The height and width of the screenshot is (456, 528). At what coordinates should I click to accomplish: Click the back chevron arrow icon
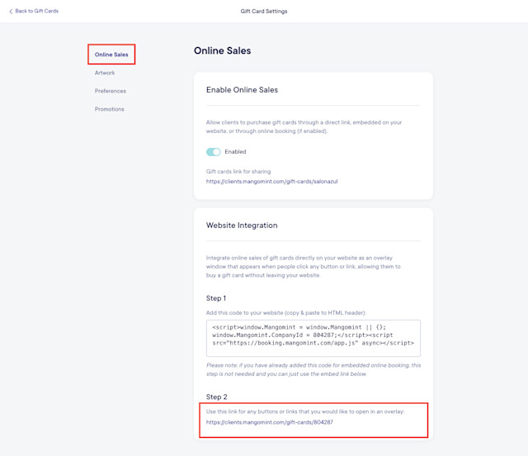pyautogui.click(x=11, y=12)
